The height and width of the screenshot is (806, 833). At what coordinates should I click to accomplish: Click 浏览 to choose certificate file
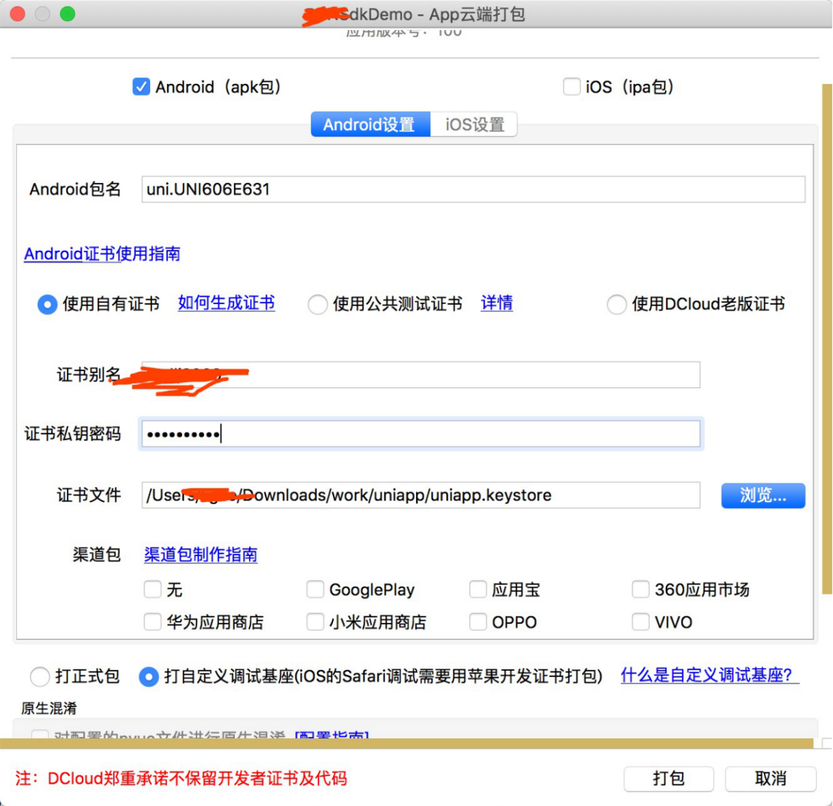coord(762,496)
